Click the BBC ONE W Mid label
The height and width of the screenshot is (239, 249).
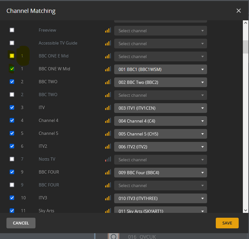pos(54,69)
